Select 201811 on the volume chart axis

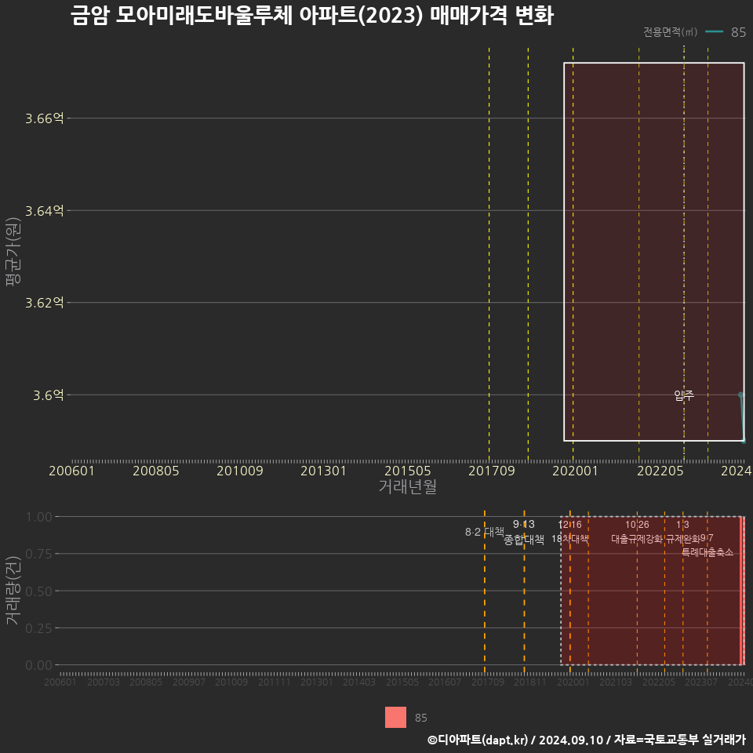pyautogui.click(x=530, y=682)
